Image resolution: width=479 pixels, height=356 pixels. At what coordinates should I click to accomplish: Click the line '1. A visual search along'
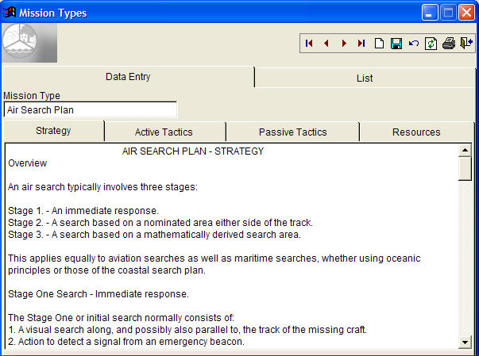187,330
